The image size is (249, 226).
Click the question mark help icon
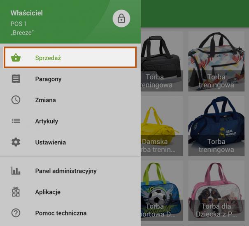click(x=16, y=213)
